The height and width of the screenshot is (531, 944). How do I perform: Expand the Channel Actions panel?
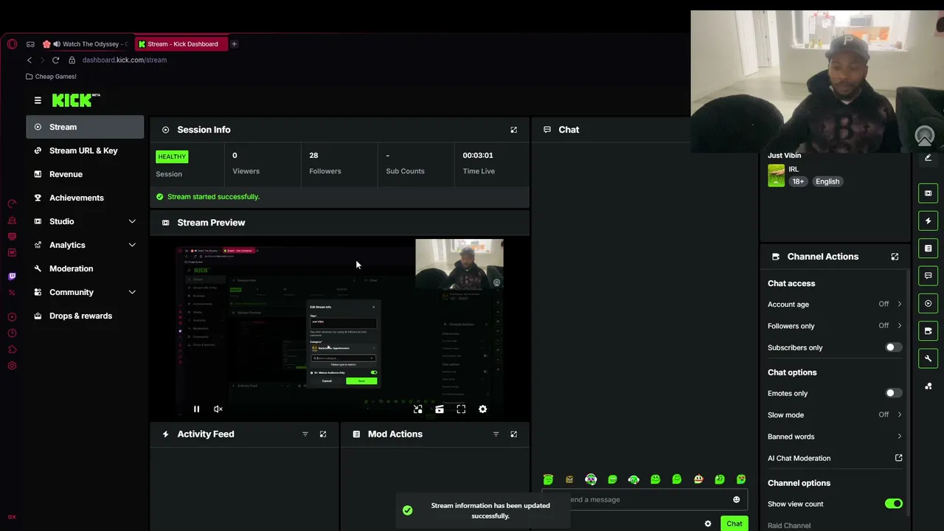click(x=895, y=257)
